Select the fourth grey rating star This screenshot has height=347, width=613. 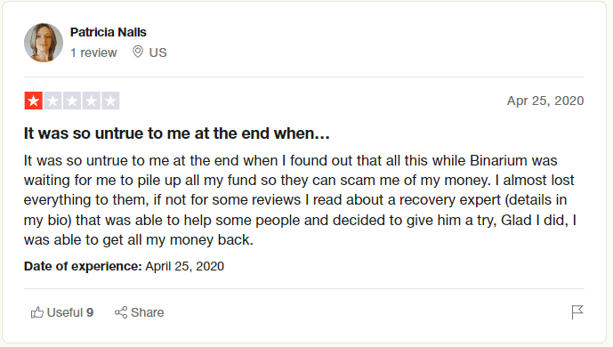(91, 101)
